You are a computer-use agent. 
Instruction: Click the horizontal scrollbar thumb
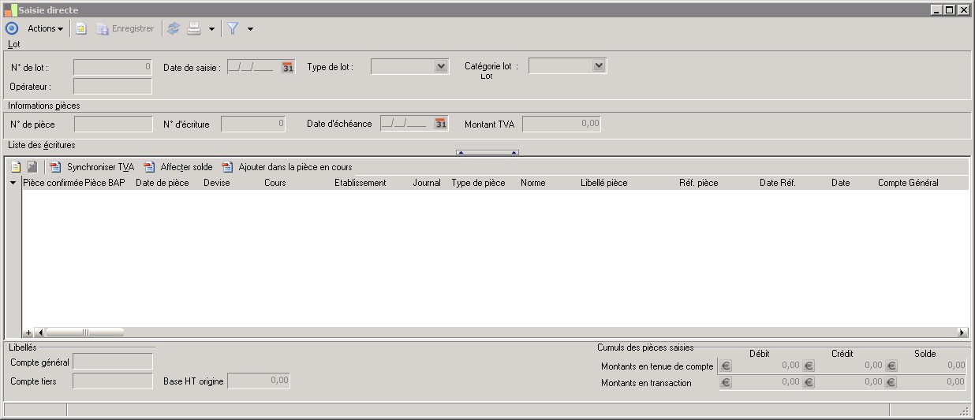coord(85,333)
